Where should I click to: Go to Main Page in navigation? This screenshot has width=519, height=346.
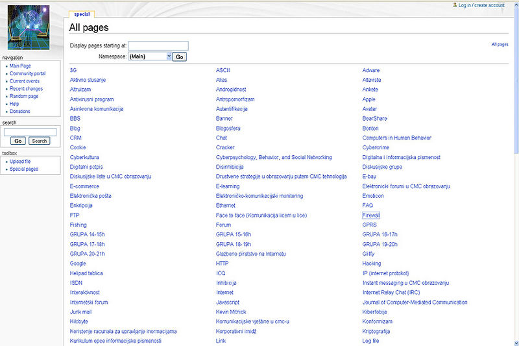(x=20, y=66)
